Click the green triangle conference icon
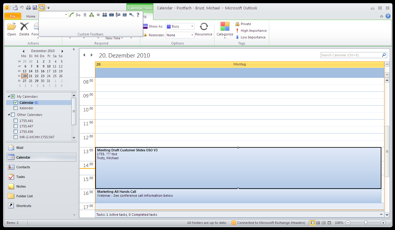395x230 pixels. point(92,15)
